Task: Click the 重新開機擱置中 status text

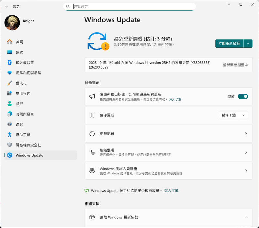Action: (x=235, y=65)
